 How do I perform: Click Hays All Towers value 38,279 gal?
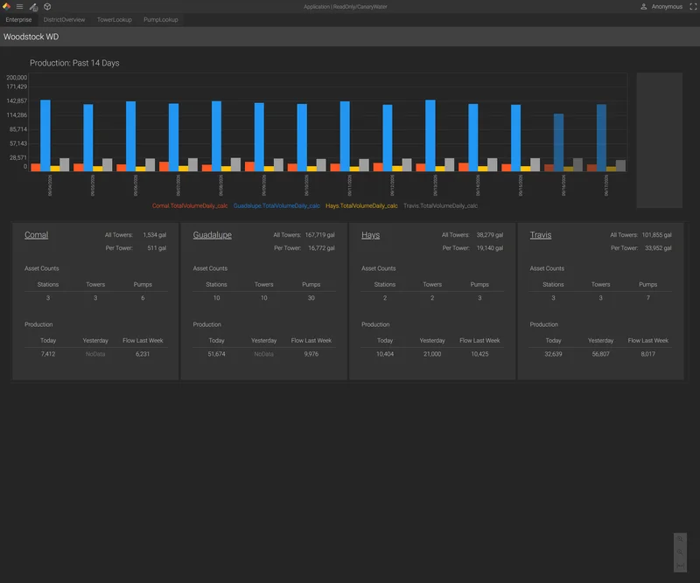tap(490, 235)
